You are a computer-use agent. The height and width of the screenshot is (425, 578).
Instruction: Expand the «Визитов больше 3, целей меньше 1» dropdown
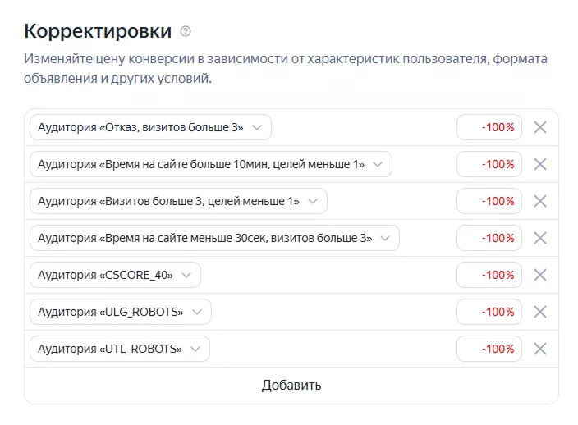click(178, 201)
